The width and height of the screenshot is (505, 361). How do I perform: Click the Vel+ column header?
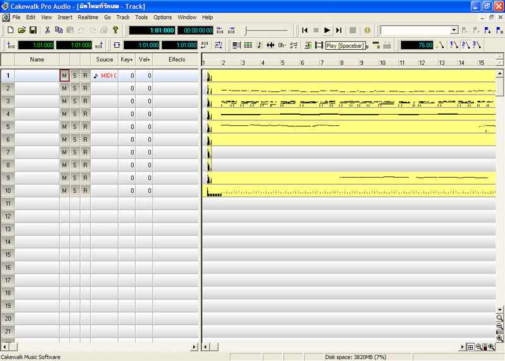(x=144, y=59)
